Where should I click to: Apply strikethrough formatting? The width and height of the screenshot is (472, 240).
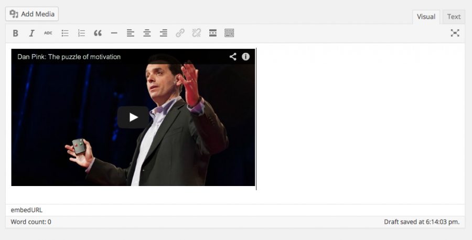click(48, 33)
